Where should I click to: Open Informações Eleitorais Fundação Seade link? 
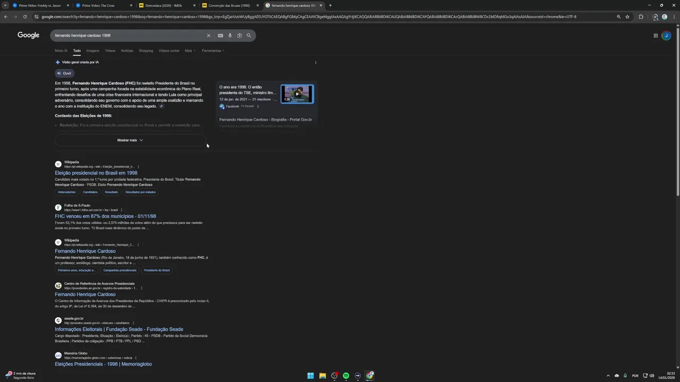119,329
